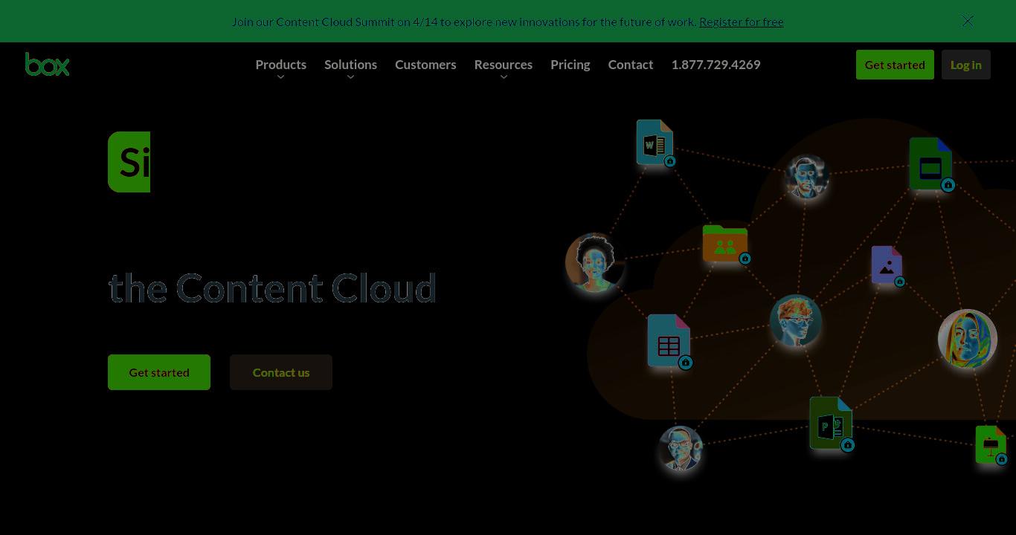Expand the Solutions chevron

click(x=350, y=77)
